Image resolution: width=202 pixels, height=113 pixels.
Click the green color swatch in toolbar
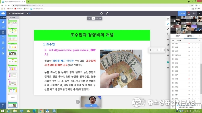click(168, 62)
